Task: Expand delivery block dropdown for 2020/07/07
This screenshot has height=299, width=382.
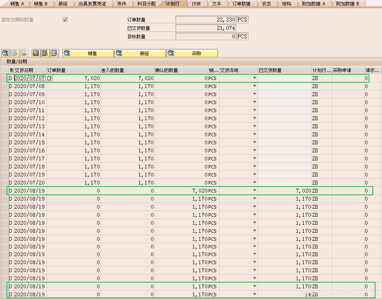Action: click(254, 78)
